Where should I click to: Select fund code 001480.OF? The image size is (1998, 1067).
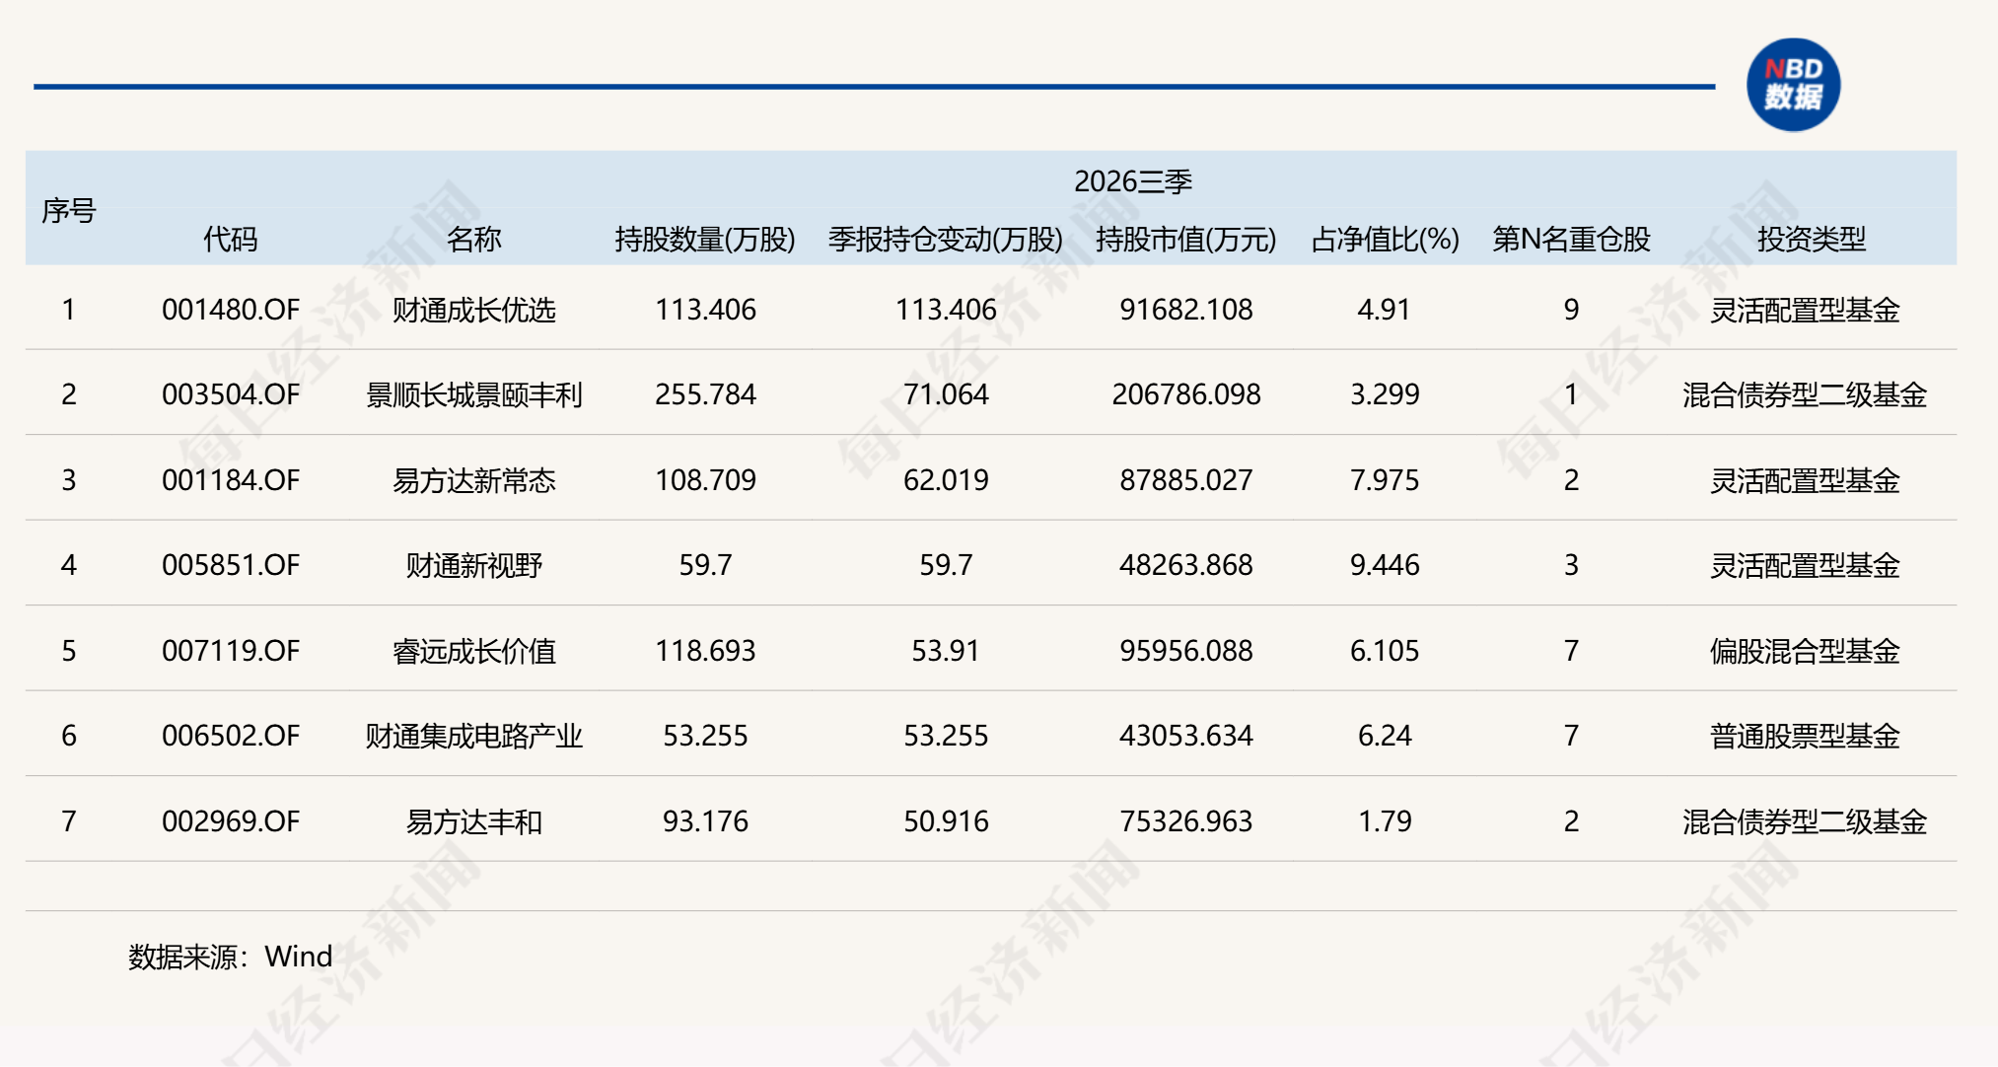pyautogui.click(x=231, y=310)
